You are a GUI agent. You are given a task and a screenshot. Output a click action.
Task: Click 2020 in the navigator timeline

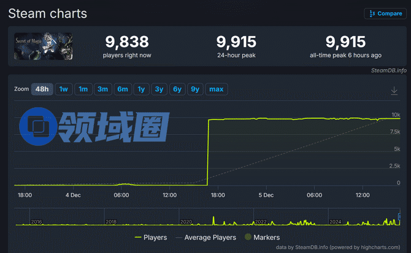[186, 222]
